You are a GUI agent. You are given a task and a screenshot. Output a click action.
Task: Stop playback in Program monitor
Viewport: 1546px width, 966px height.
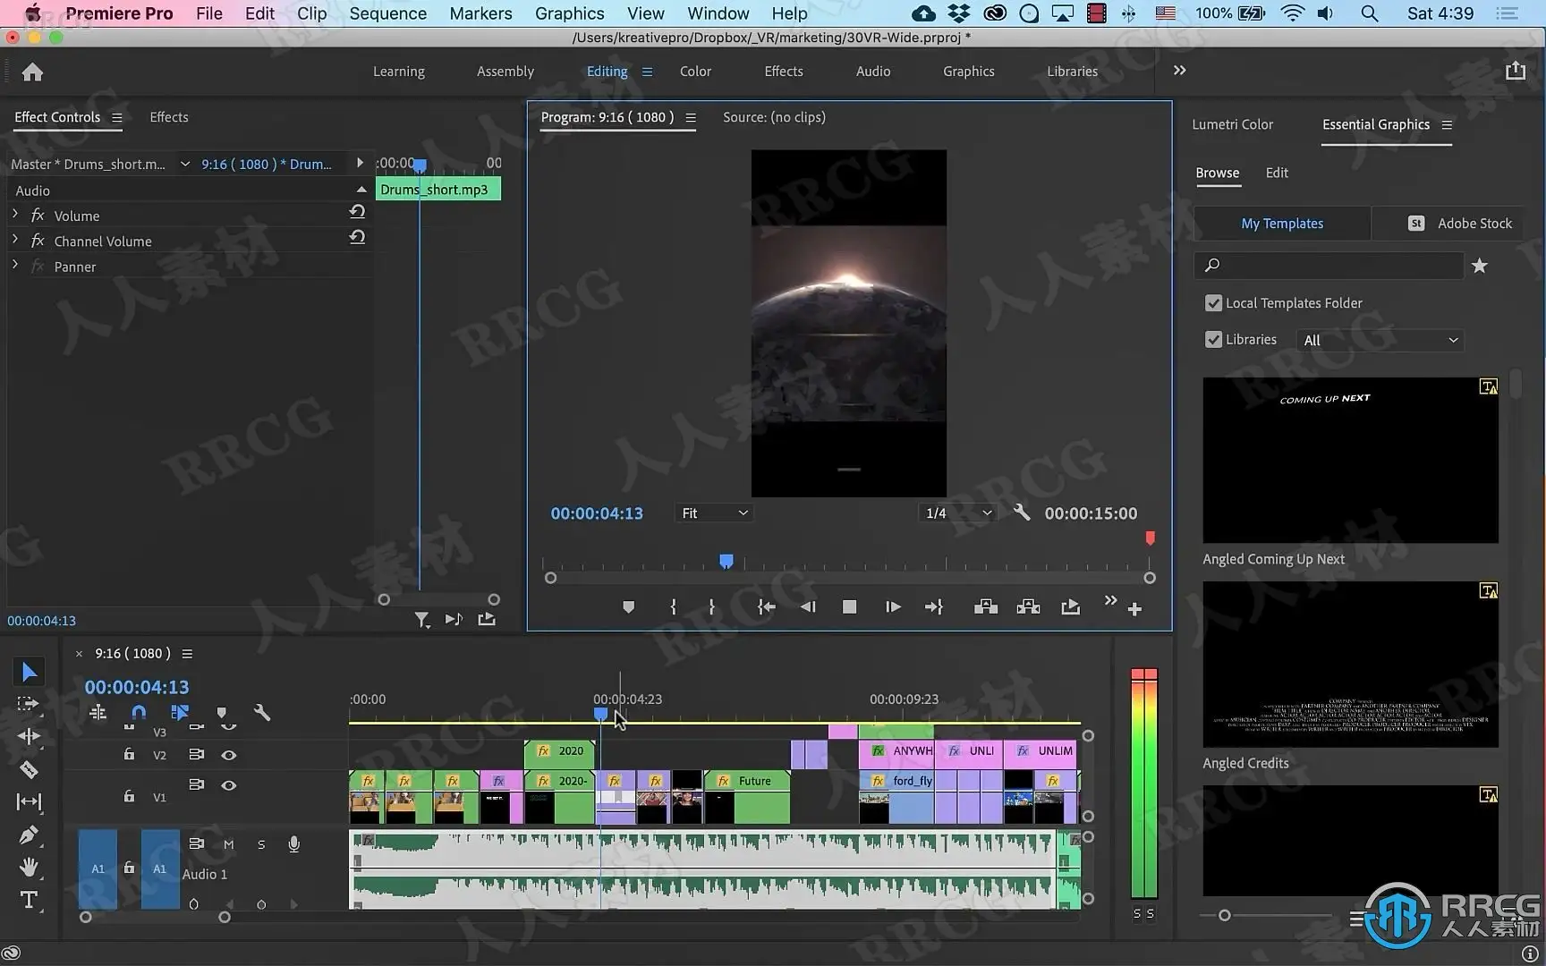(x=849, y=607)
